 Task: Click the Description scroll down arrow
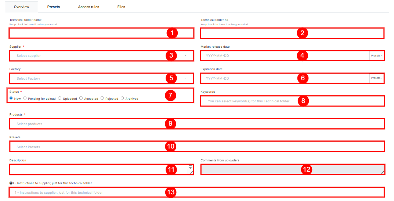point(190,168)
